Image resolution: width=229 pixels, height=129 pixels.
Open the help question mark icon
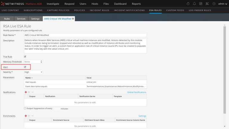[x=213, y=4]
